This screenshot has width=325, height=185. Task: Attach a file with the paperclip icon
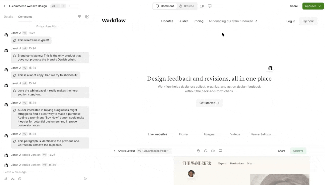(6, 179)
